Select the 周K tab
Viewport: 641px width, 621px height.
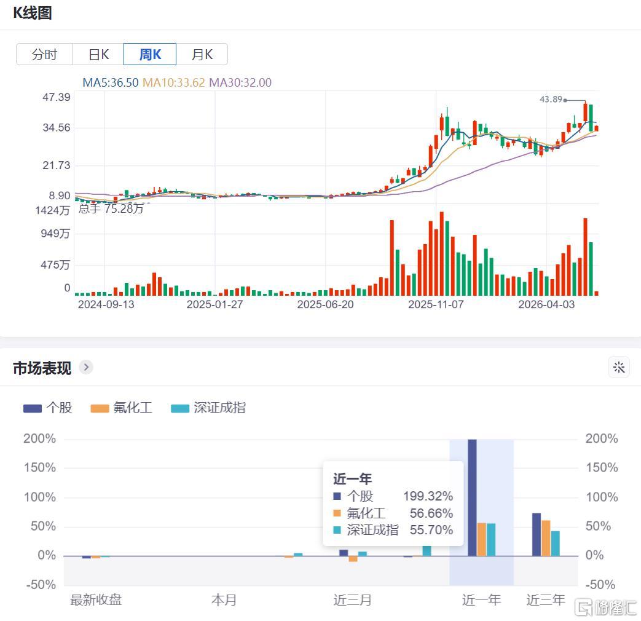(150, 54)
